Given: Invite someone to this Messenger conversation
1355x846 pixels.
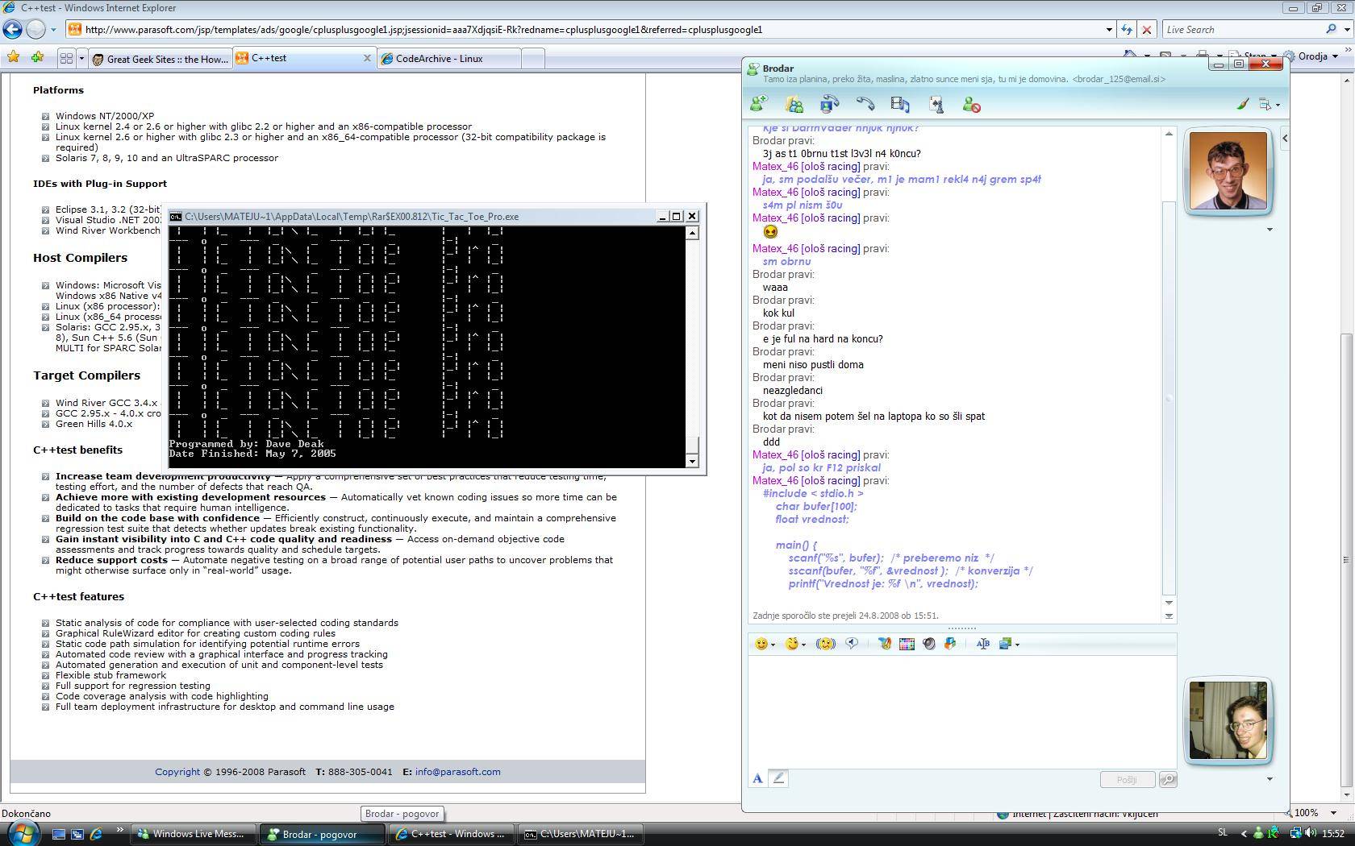Looking at the screenshot, I should pyautogui.click(x=759, y=104).
